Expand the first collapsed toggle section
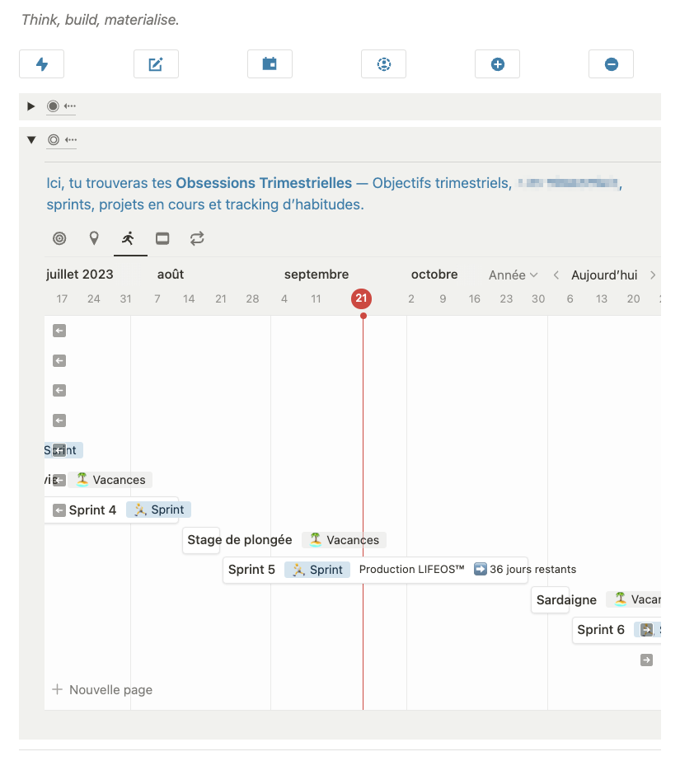This screenshot has height=761, width=680. (x=31, y=106)
